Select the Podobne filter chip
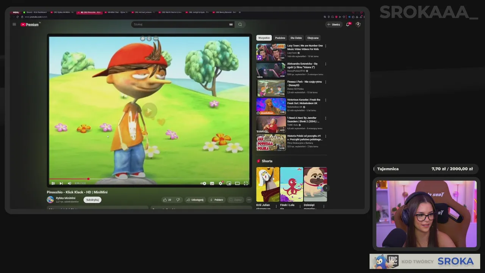This screenshot has height=273, width=485. (280, 38)
